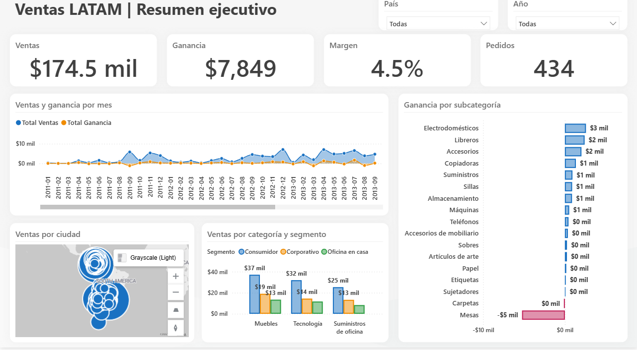The width and height of the screenshot is (637, 350).
Task: Zoom in on the city map
Action: (x=175, y=276)
